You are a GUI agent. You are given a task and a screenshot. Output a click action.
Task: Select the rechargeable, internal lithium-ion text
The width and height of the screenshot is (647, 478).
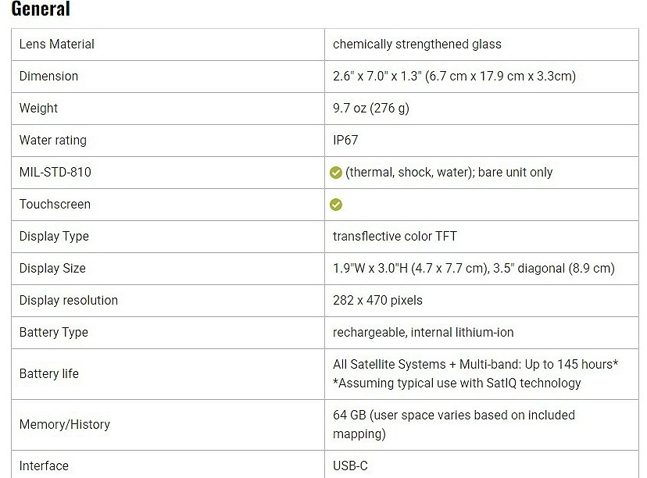click(x=424, y=333)
